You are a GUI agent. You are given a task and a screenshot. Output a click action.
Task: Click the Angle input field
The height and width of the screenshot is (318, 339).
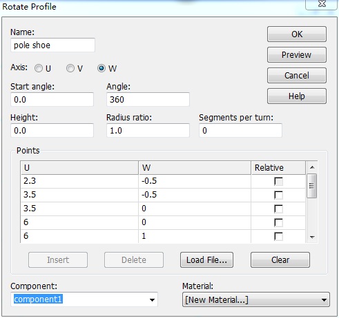[x=148, y=99]
